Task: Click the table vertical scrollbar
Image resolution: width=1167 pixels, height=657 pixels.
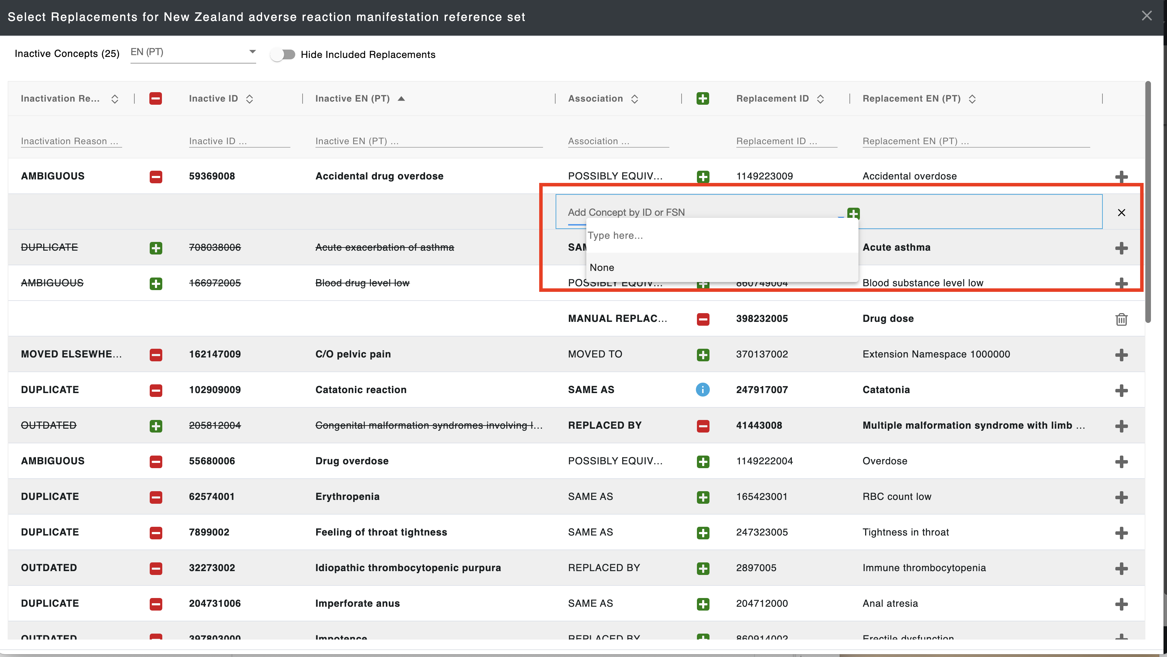Action: point(1148,202)
